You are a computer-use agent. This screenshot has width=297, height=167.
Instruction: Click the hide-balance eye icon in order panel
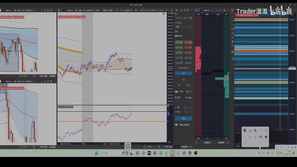(x=191, y=18)
